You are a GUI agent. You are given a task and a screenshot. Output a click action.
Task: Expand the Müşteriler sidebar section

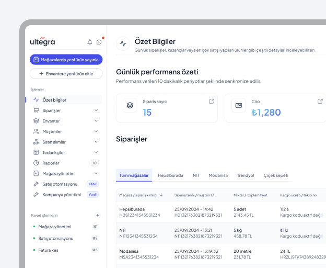(x=96, y=131)
